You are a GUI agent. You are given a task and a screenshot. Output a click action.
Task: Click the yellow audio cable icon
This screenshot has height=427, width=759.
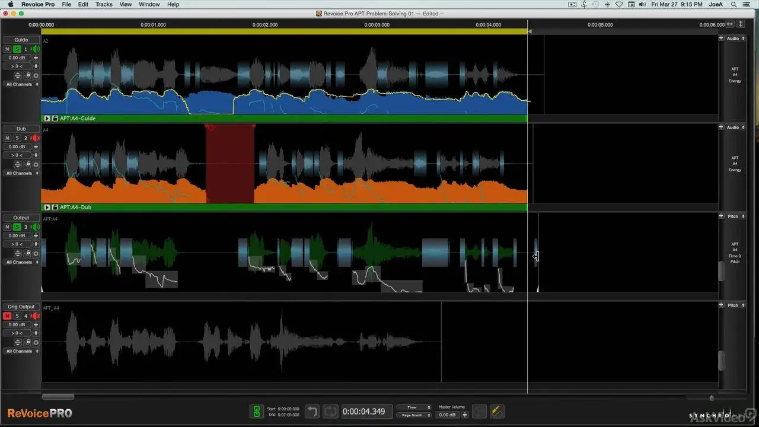coord(497,412)
